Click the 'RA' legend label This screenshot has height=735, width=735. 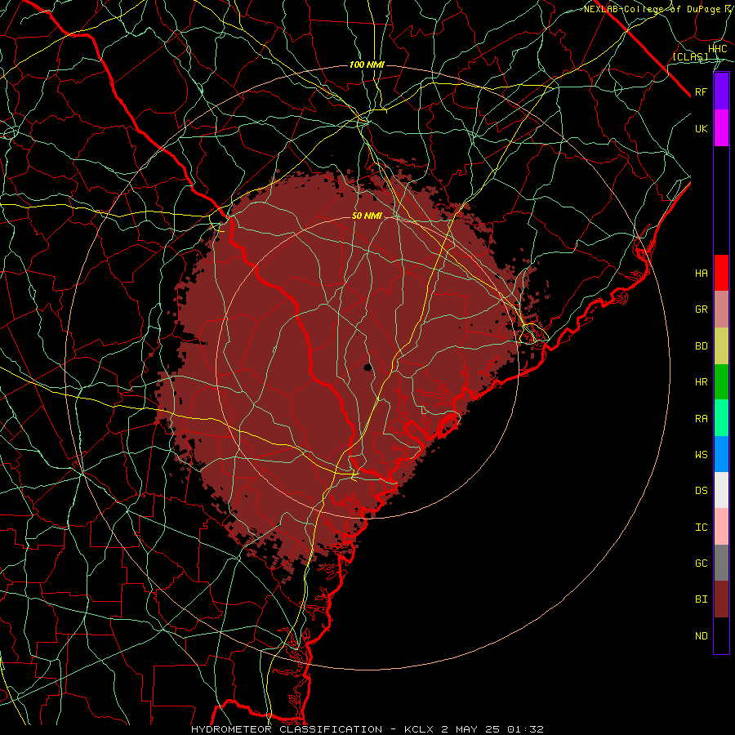pyautogui.click(x=701, y=419)
